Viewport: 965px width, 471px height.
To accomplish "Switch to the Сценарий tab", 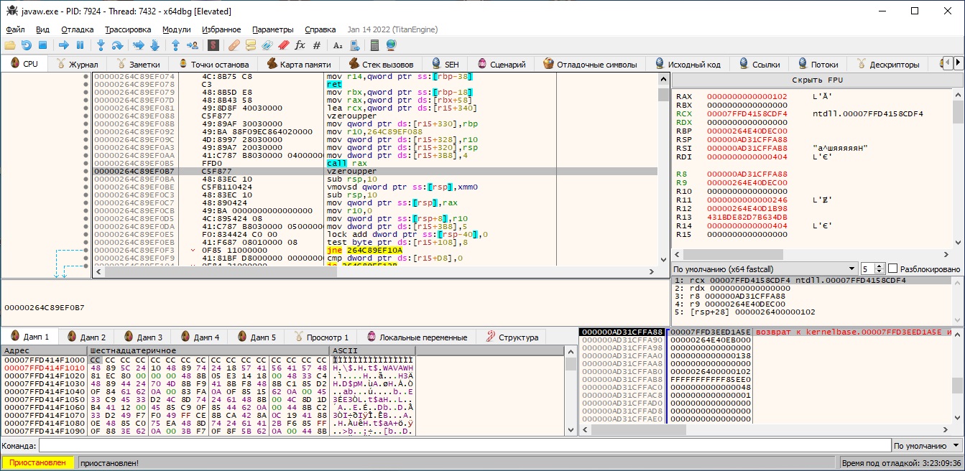I will (501, 64).
